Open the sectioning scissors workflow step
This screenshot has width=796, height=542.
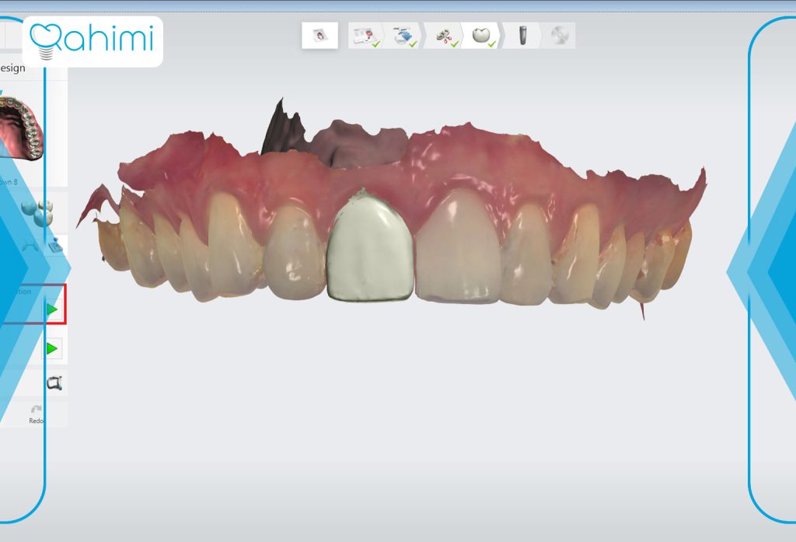click(444, 36)
